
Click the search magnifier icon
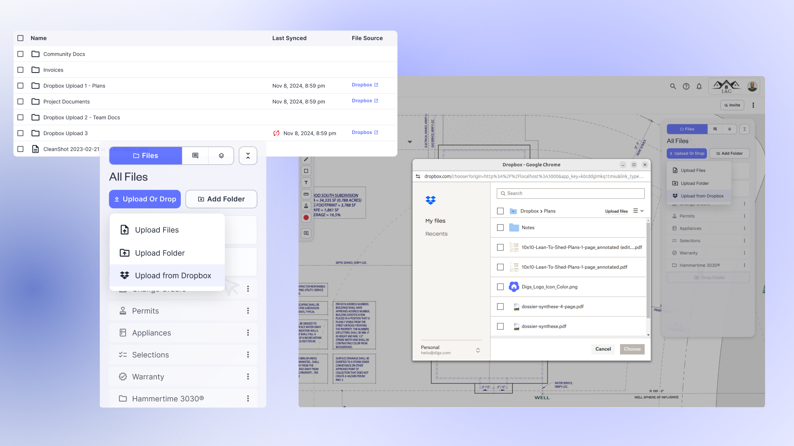pos(673,86)
